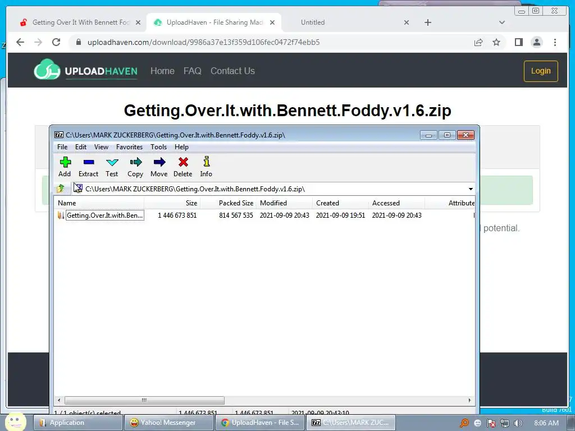Click the 1 446 673 851 size cell

click(x=177, y=215)
